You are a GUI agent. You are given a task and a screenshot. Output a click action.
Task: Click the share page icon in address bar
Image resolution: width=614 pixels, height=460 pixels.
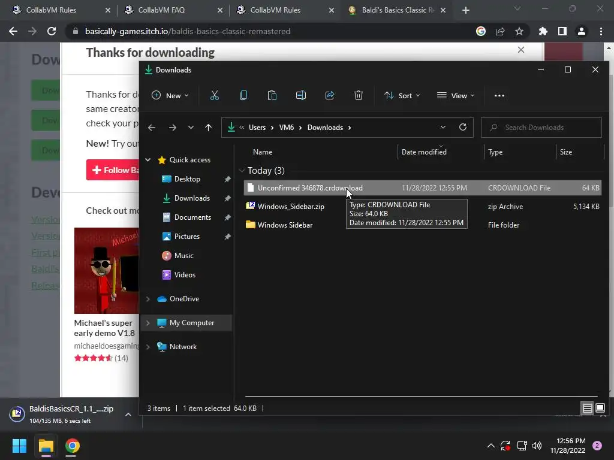tap(499, 31)
